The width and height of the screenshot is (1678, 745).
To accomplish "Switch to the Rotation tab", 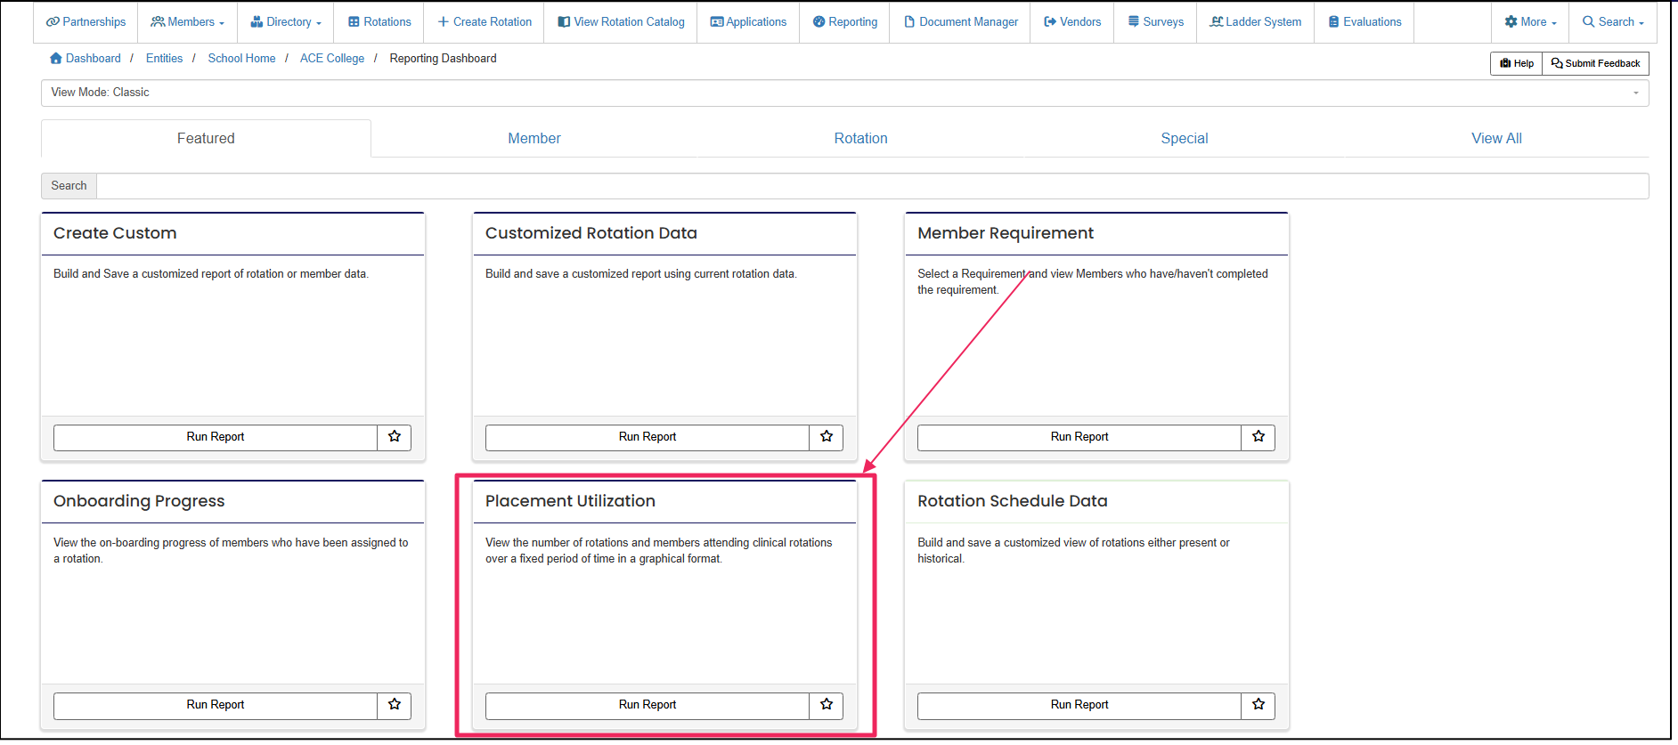I will (860, 138).
